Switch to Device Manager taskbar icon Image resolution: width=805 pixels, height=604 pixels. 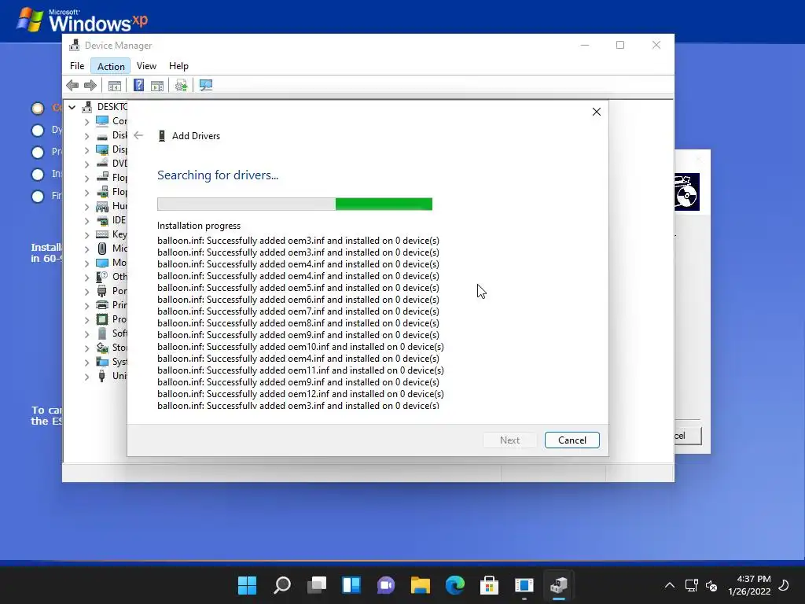559,585
